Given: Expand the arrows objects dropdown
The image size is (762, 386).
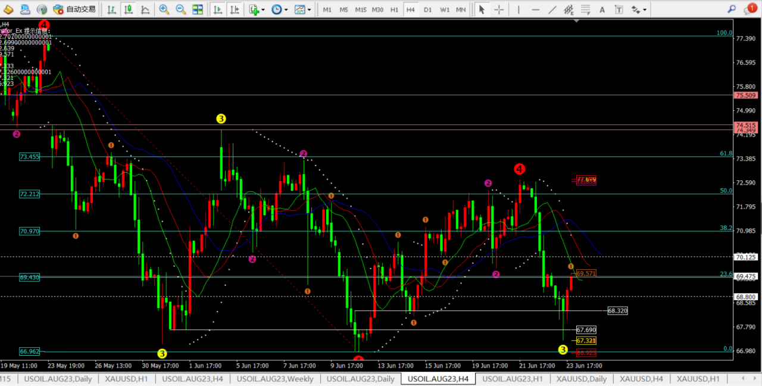Looking at the screenshot, I should click(645, 10).
